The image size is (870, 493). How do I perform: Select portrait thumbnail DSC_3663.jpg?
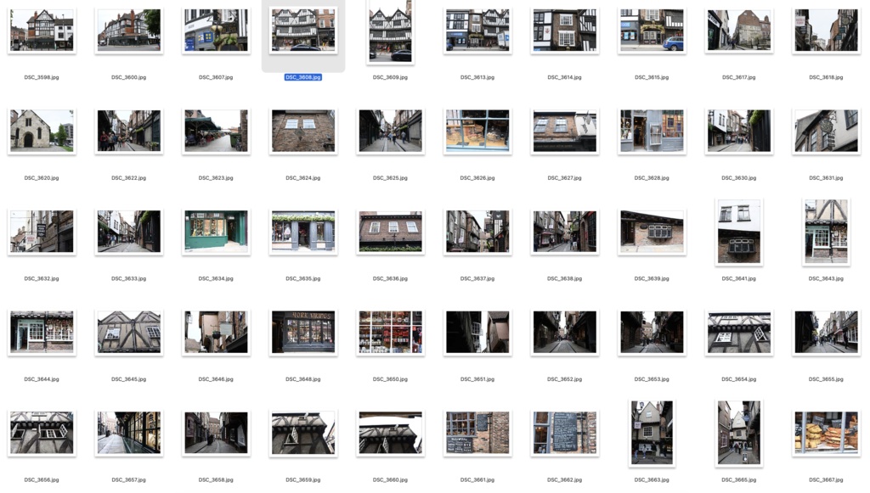[652, 433]
